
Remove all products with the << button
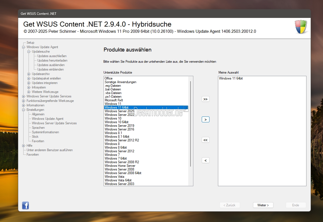(x=205, y=140)
